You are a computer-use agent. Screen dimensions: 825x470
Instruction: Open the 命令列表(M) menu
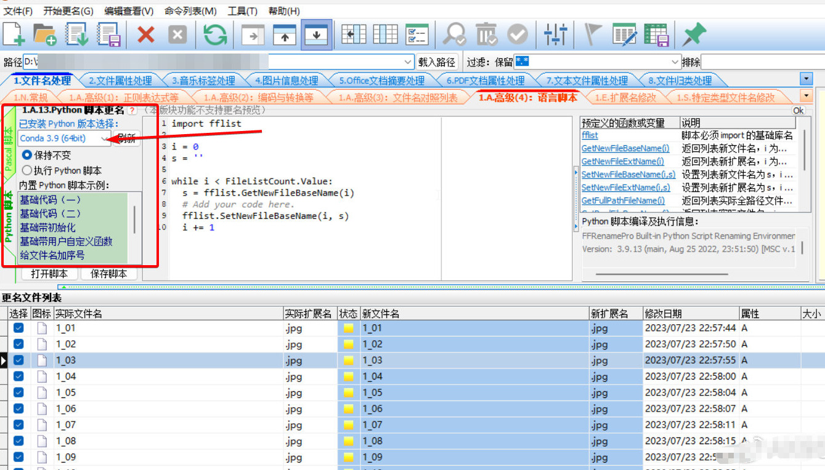coord(190,11)
